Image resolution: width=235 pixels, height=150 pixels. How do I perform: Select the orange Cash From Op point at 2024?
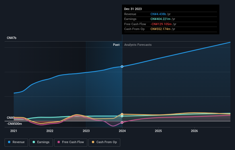pyautogui.click(x=122, y=114)
